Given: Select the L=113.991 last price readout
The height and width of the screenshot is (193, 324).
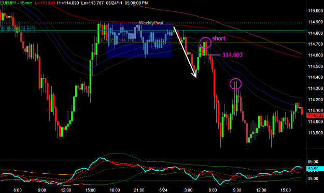Looking at the screenshot, I should (45, 3).
